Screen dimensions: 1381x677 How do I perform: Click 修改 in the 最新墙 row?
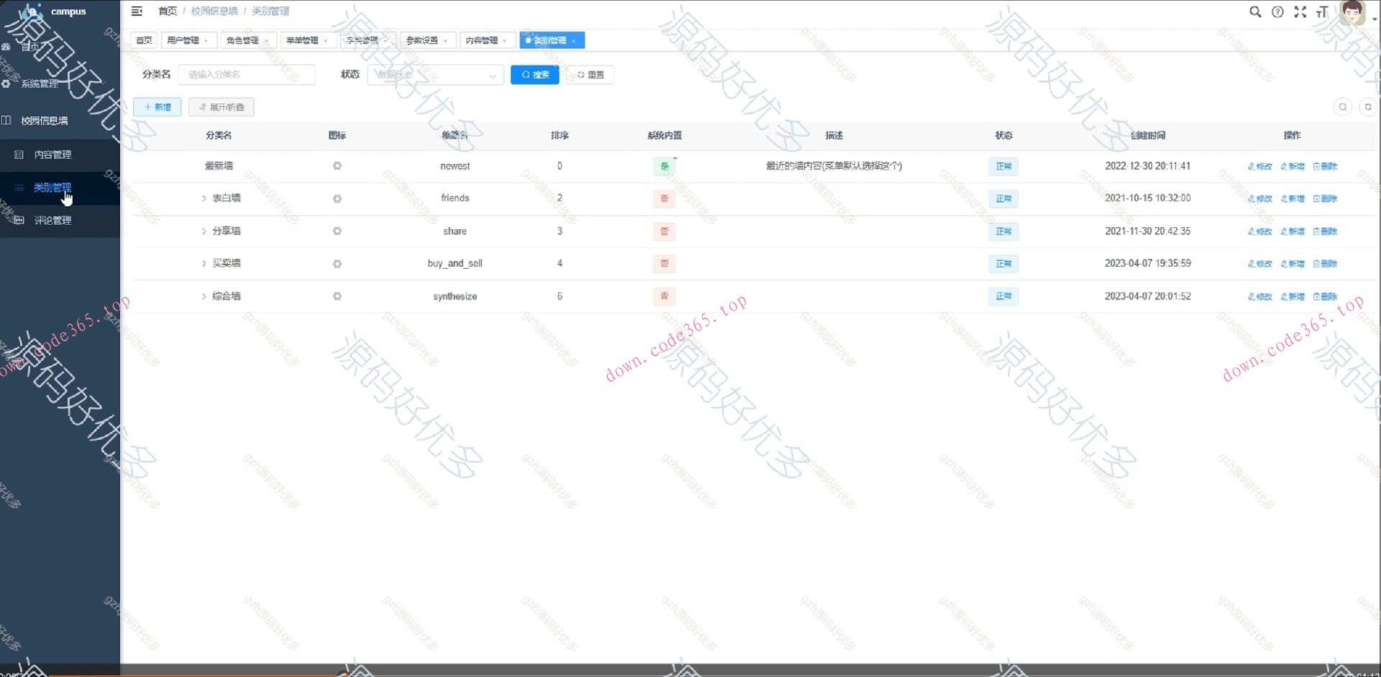1260,166
